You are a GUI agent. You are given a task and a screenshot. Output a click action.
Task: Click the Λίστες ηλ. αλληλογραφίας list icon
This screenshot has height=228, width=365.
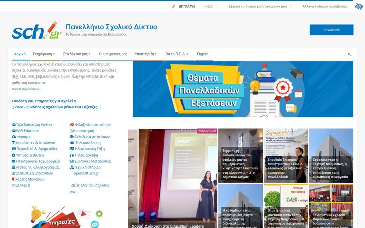coord(13,167)
